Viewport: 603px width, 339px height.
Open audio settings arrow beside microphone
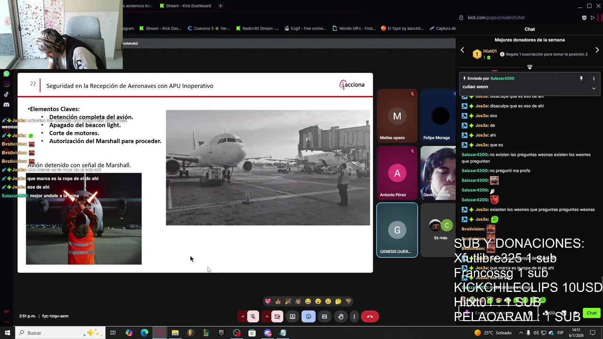(243, 316)
